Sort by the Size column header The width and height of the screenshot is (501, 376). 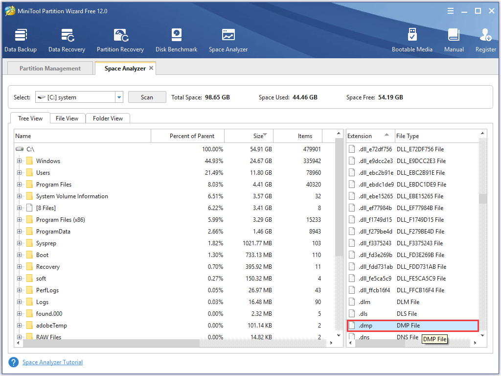[x=249, y=136]
